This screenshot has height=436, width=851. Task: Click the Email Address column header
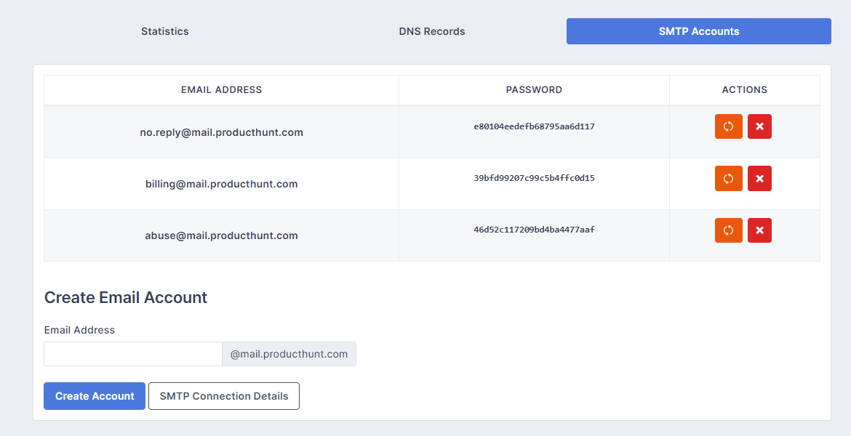221,90
